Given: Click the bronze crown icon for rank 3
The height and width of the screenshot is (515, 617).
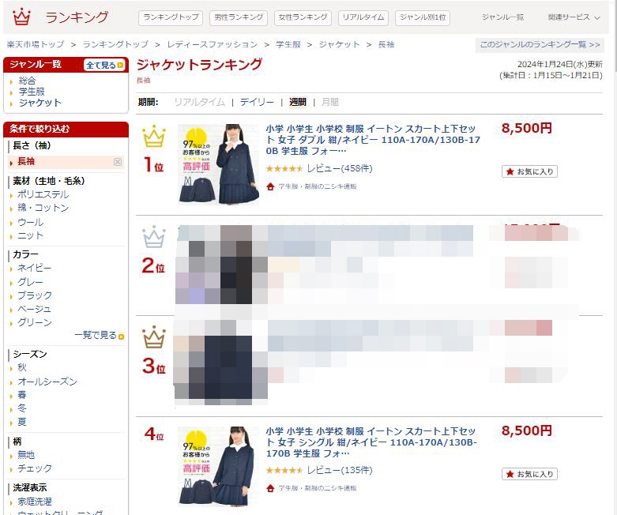Looking at the screenshot, I should click(154, 337).
